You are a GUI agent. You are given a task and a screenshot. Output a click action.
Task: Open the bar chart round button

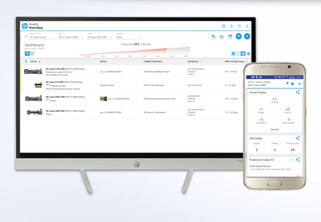pos(222,37)
